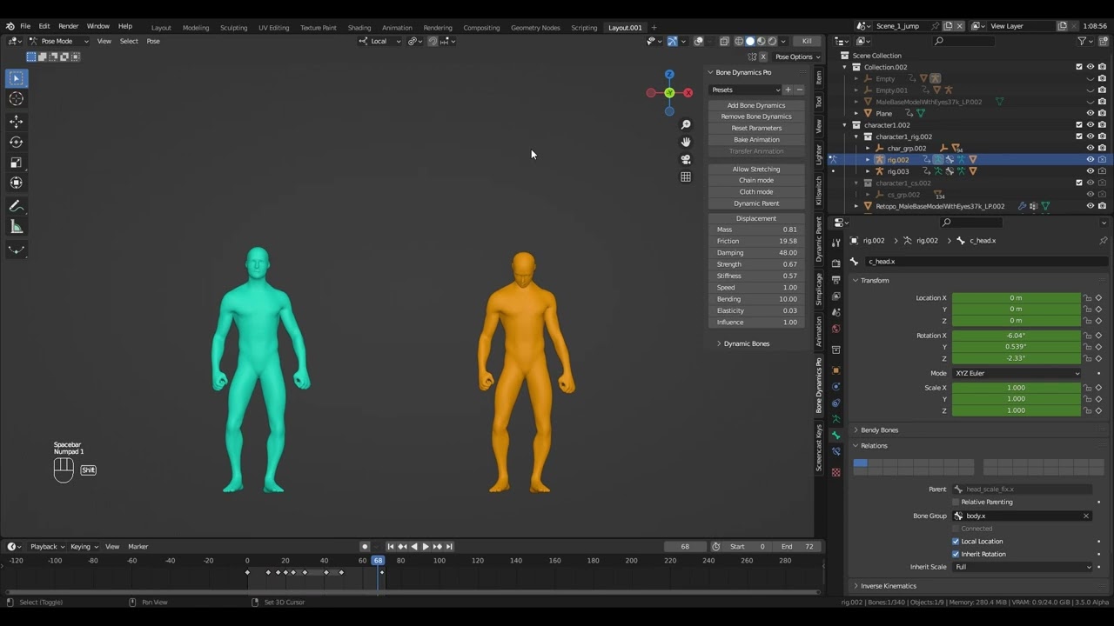The image size is (1114, 626).
Task: Toggle viewport visibility of char_grp.002
Action: [1091, 148]
